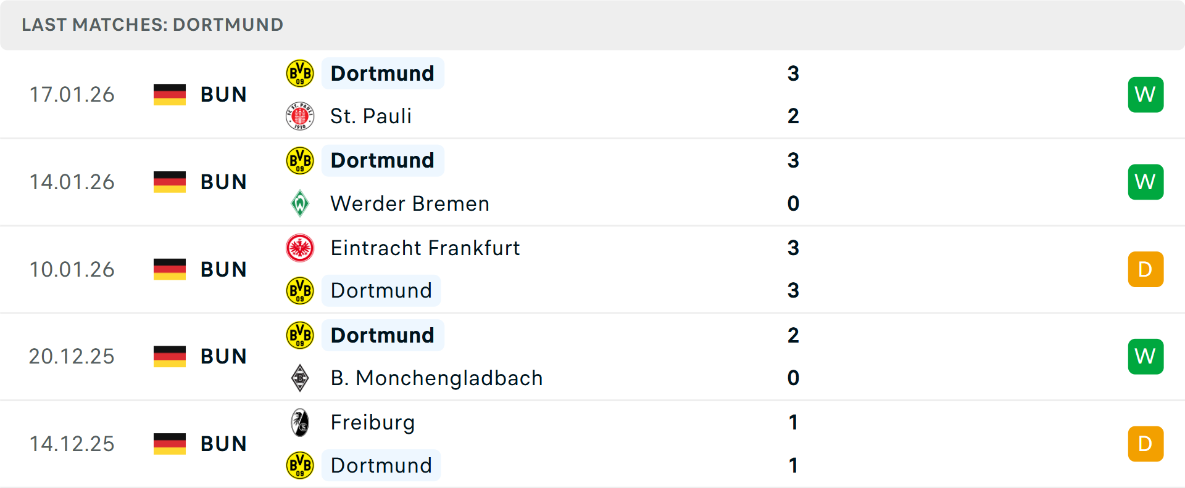This screenshot has width=1185, height=488.
Task: Click the orange D badge for 14.12.25
Action: (x=1145, y=444)
